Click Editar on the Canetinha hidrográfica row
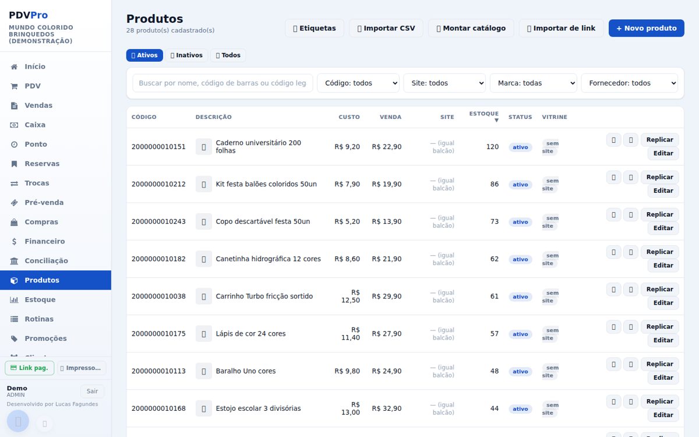The width and height of the screenshot is (699, 437). click(663, 265)
